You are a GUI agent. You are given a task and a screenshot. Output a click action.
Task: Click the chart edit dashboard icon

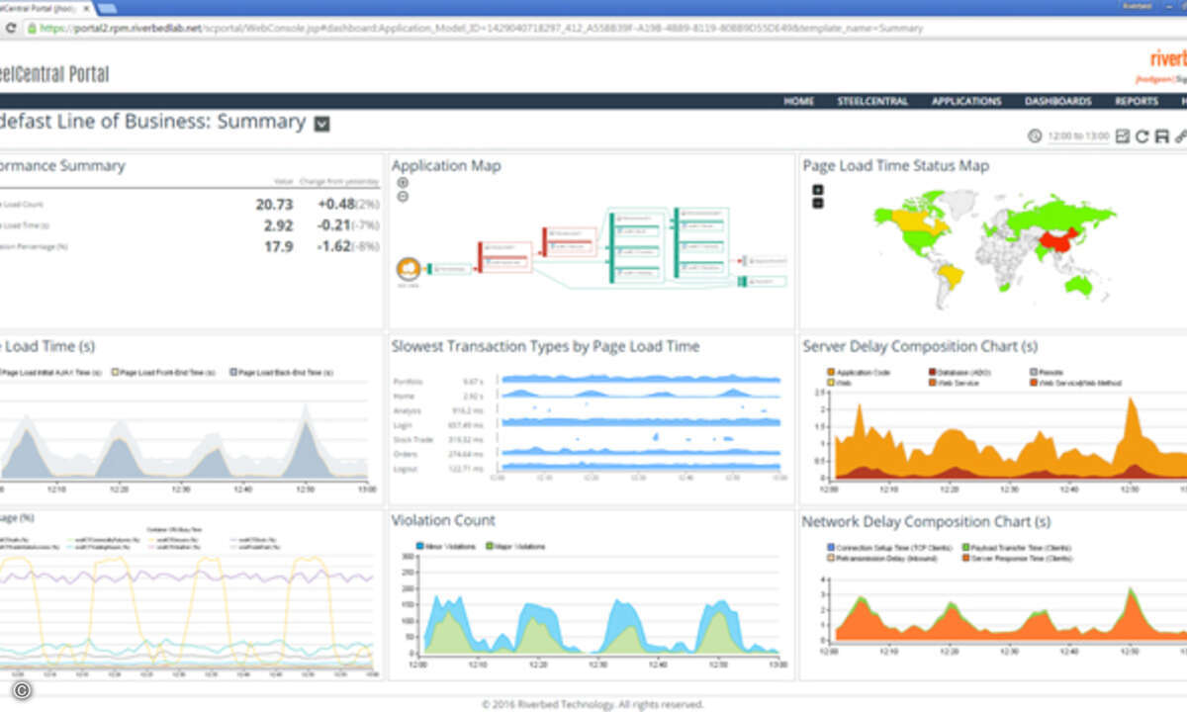click(x=1123, y=136)
